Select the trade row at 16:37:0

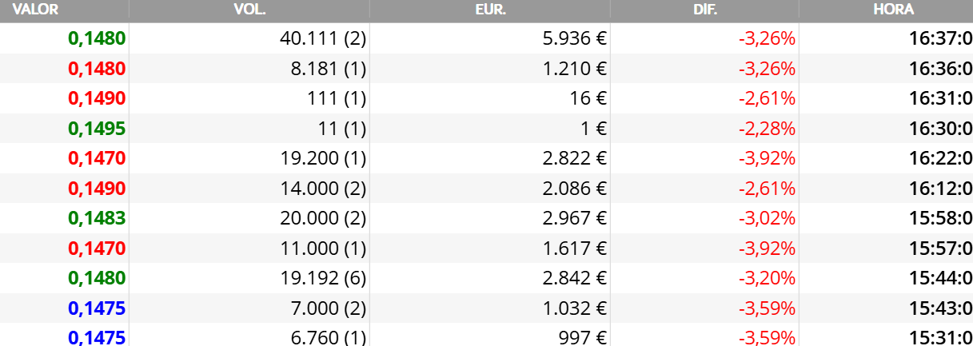486,38
